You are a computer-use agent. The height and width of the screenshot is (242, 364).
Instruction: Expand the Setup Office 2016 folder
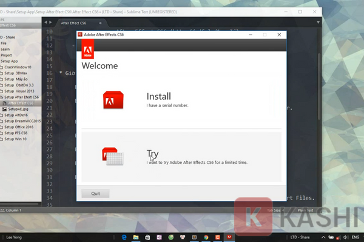click(2, 128)
